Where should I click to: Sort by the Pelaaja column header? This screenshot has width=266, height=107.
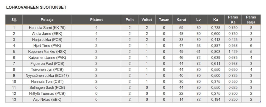(x=47, y=19)
